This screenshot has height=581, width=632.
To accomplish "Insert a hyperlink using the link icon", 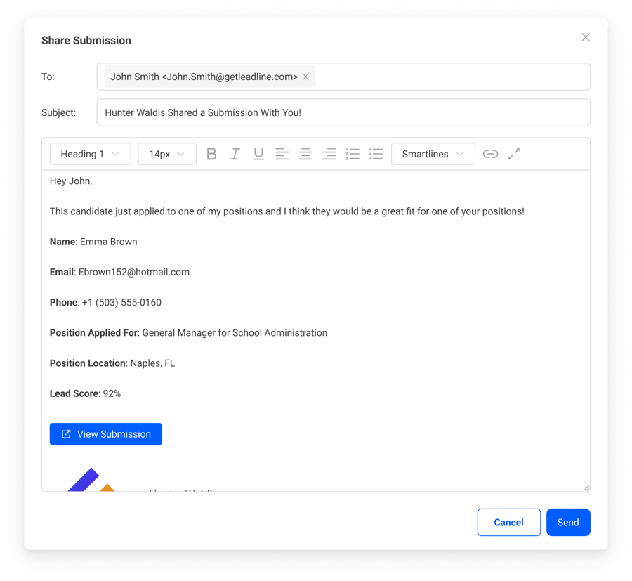I will pyautogui.click(x=490, y=154).
